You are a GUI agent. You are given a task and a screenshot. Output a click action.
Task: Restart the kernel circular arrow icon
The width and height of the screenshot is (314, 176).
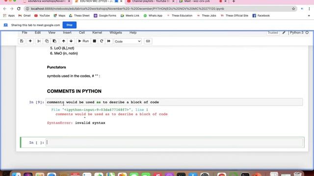102,41
